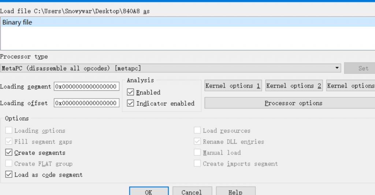The width and height of the screenshot is (375, 195).
Task: Click the Loading offset input field
Action: tap(86, 103)
